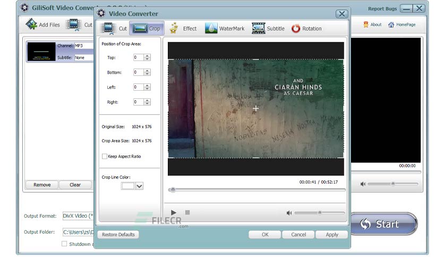Click the Output Folder path field

78,232
